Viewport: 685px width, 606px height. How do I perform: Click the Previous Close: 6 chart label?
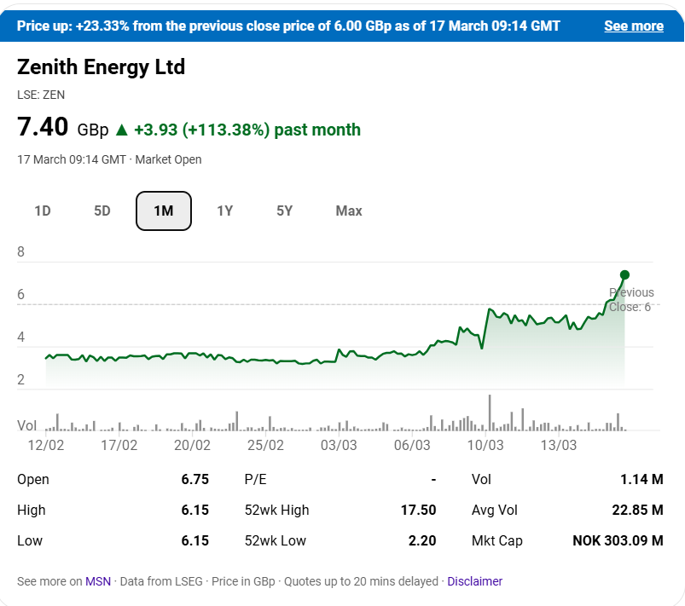[631, 299]
